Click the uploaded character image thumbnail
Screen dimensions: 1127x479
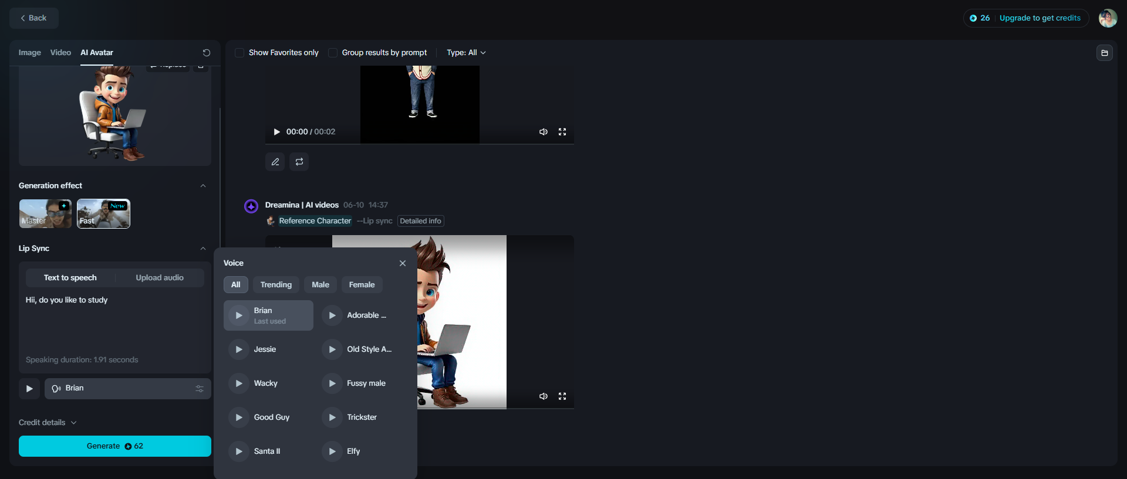tap(114, 114)
